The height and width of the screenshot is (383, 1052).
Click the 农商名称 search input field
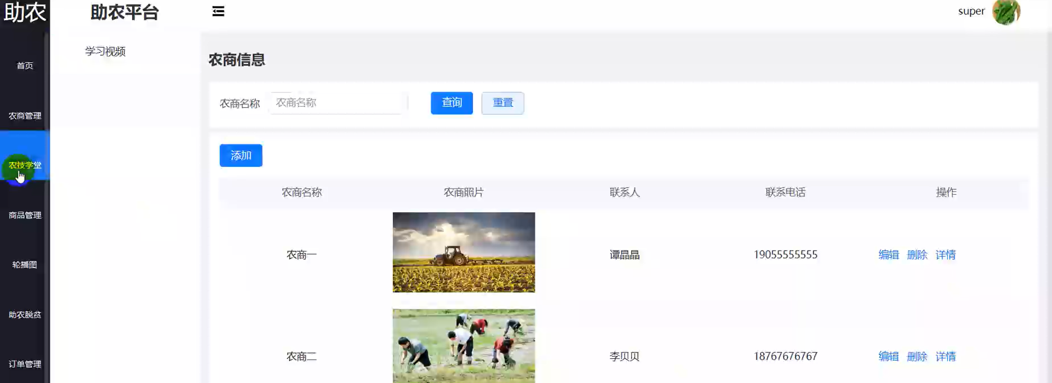tap(336, 103)
